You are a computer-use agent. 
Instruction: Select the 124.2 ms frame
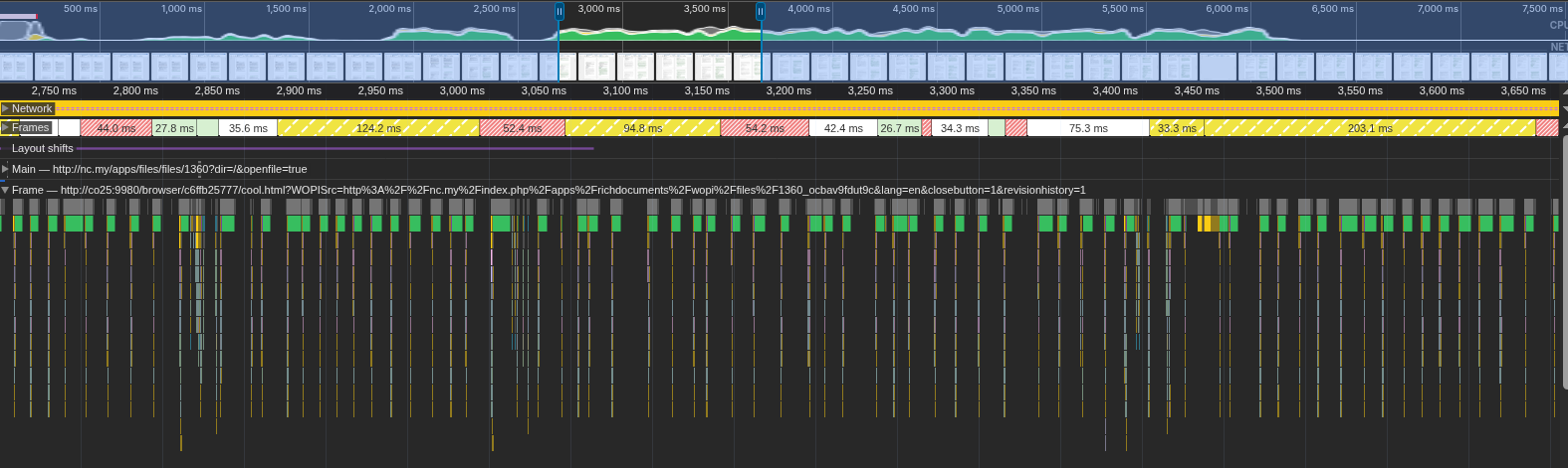click(x=378, y=128)
